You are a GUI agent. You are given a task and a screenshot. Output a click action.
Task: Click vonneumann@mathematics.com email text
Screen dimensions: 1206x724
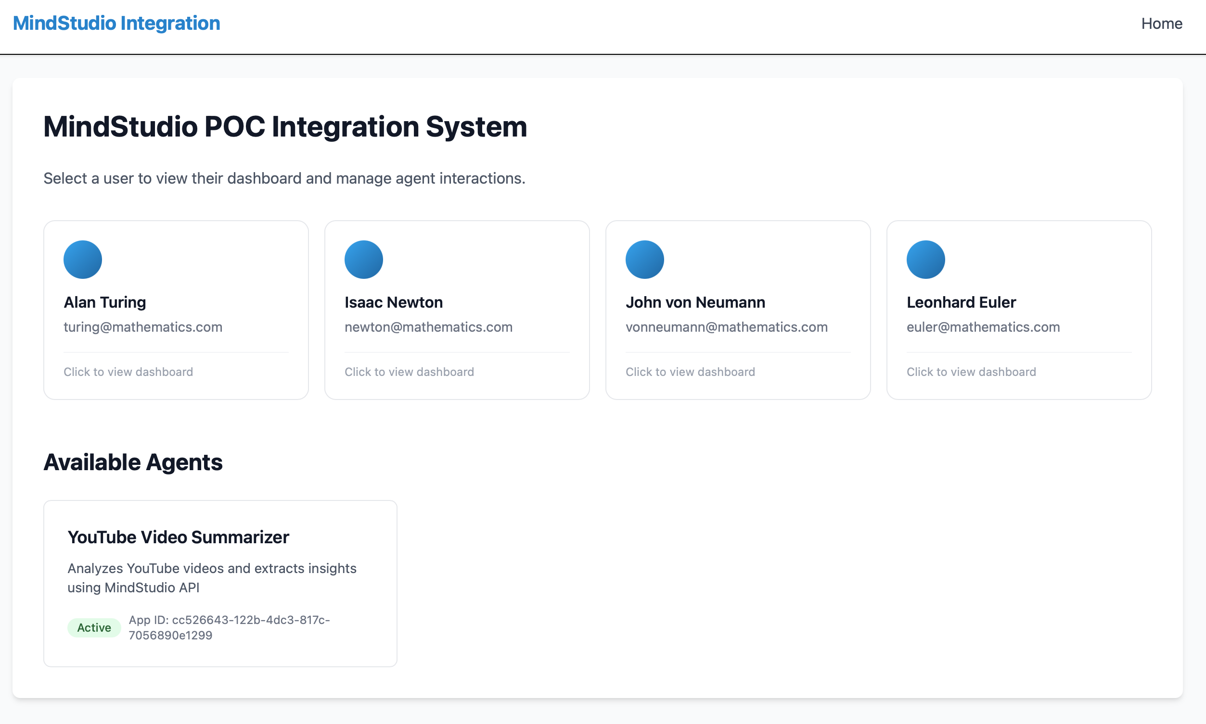pyautogui.click(x=727, y=327)
